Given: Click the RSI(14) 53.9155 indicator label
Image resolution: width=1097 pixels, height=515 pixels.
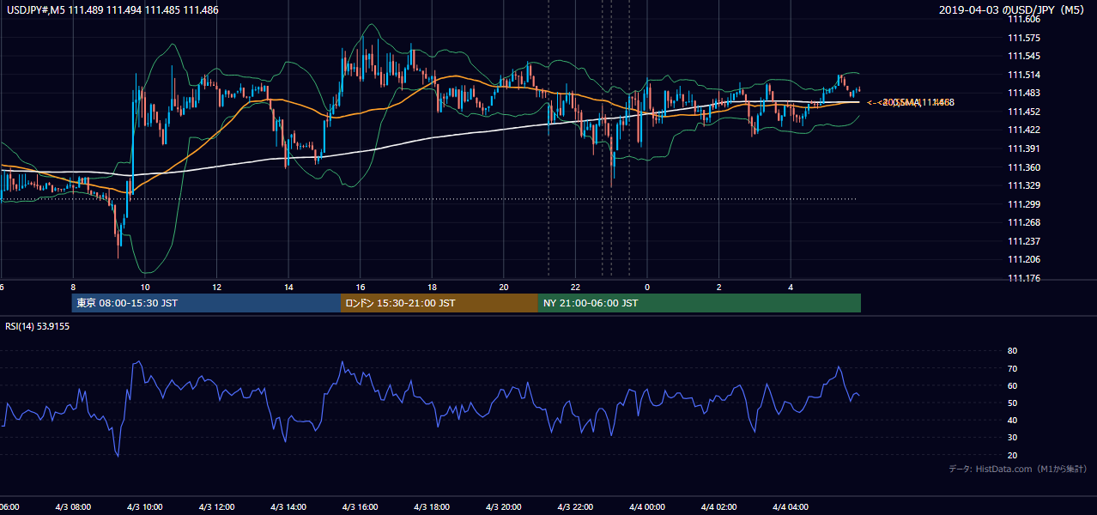Looking at the screenshot, I should pos(38,326).
